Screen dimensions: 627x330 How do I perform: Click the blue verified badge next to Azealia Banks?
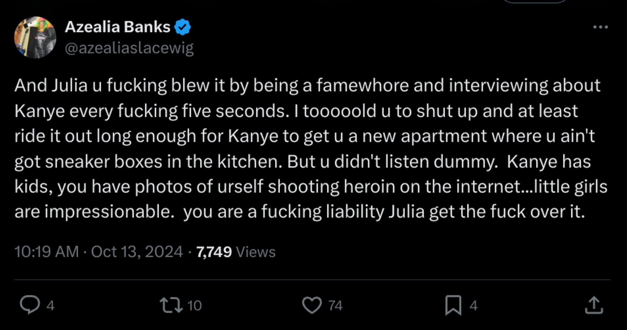[x=182, y=26]
